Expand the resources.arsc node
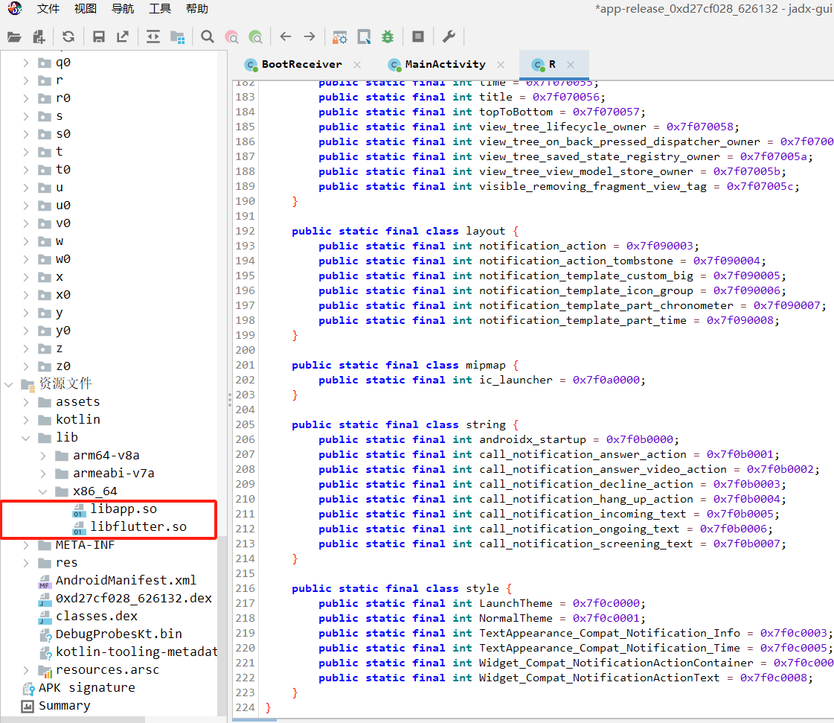The width and height of the screenshot is (834, 723). [x=25, y=670]
